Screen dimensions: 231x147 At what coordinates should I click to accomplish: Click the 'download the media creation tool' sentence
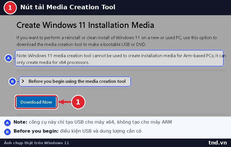[81, 44]
